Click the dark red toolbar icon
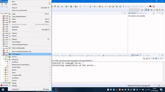Viewport: 165px width, 92px height. [150, 6]
